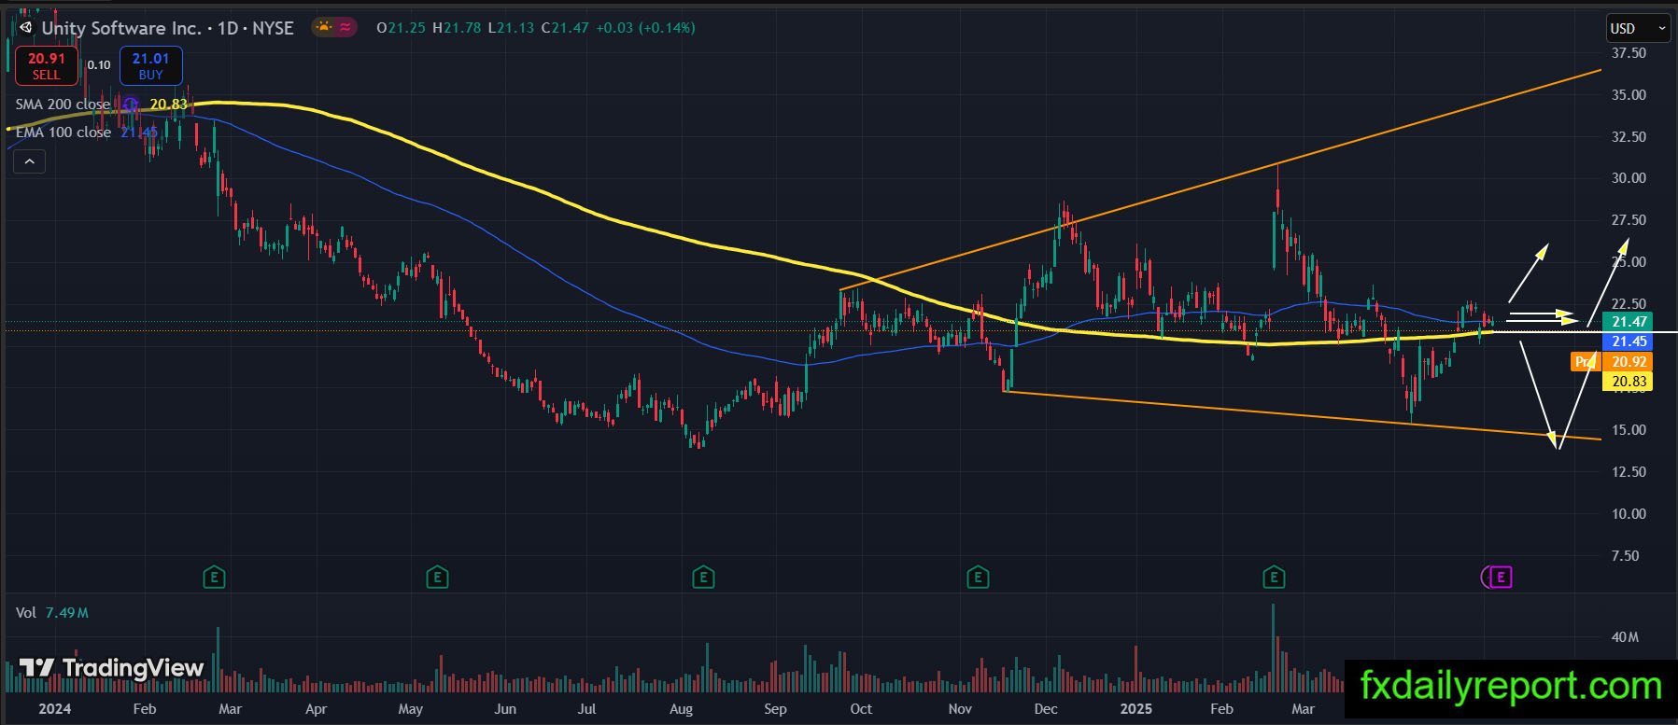The width and height of the screenshot is (1678, 725).
Task: Click the blue 21.45 EMA price label
Action: tap(1629, 342)
